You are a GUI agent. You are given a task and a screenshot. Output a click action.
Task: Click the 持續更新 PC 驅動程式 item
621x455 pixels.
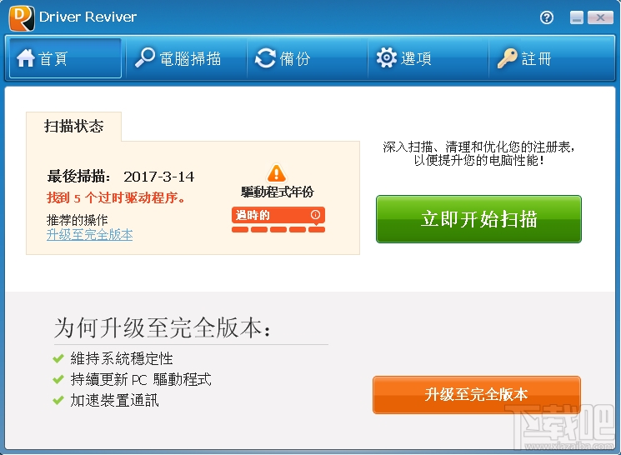141,379
